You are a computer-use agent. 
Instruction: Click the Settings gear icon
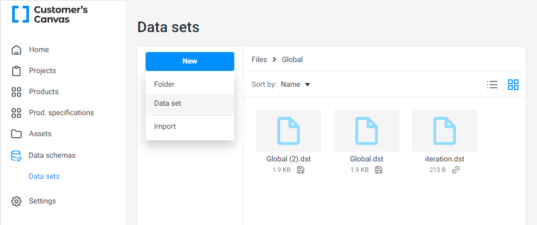point(16,201)
